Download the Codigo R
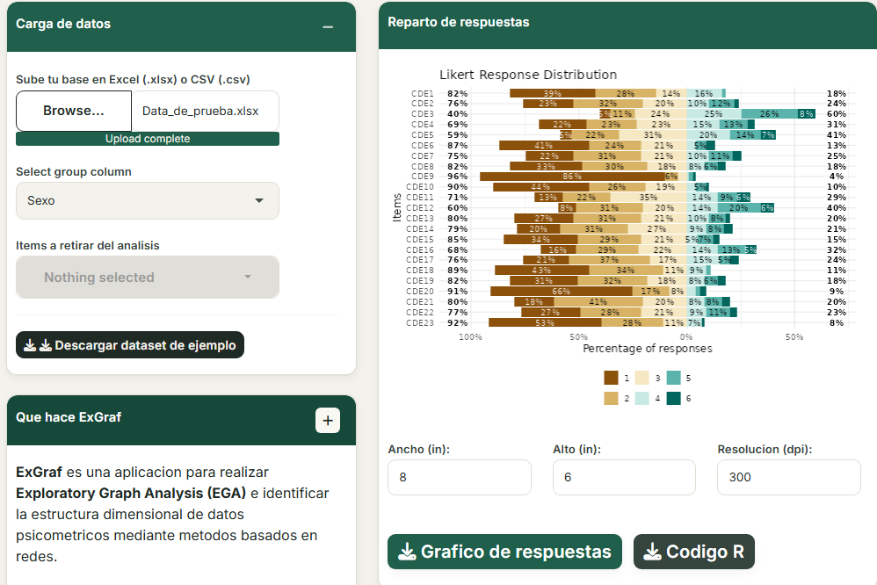The width and height of the screenshot is (877, 585). (x=693, y=552)
